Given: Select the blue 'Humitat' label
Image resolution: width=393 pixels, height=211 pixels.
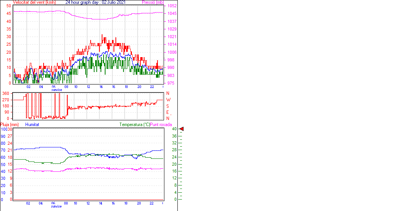Looking at the screenshot, I should coord(32,125).
